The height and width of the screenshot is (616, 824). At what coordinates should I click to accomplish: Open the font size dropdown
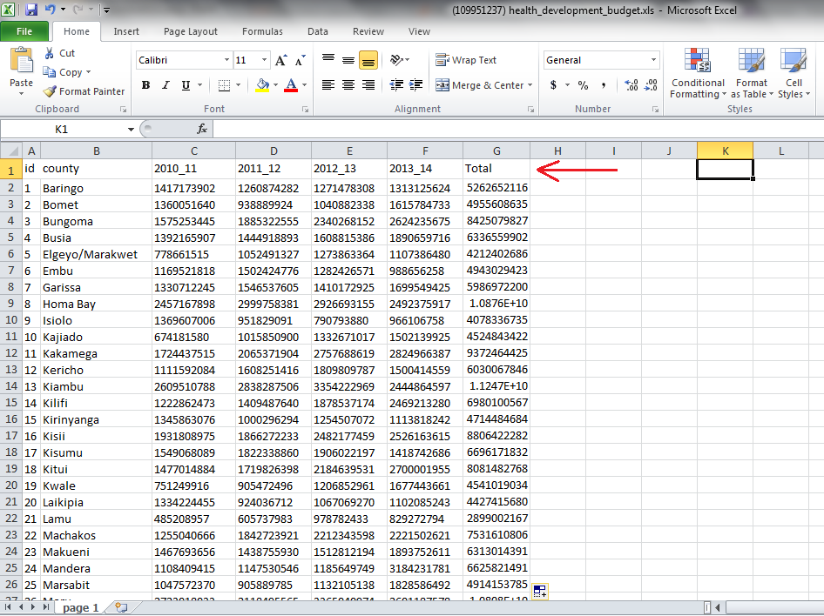click(264, 60)
